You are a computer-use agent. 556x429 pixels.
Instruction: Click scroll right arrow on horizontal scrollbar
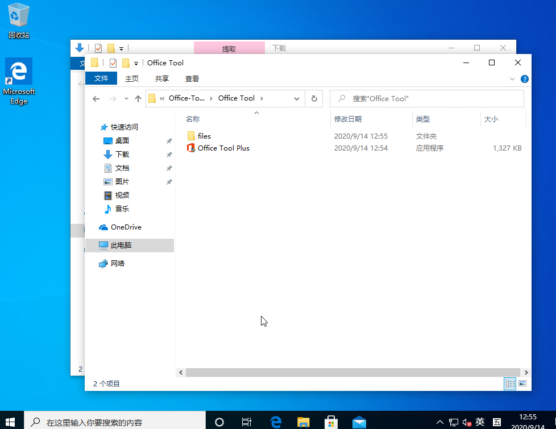[x=526, y=372]
